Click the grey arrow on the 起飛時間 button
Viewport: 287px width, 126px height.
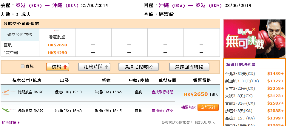pos(107,67)
